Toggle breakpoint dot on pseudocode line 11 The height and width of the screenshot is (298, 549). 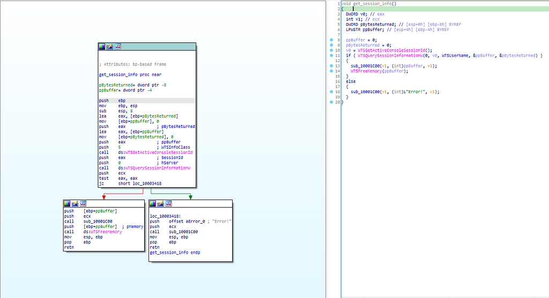(x=331, y=55)
